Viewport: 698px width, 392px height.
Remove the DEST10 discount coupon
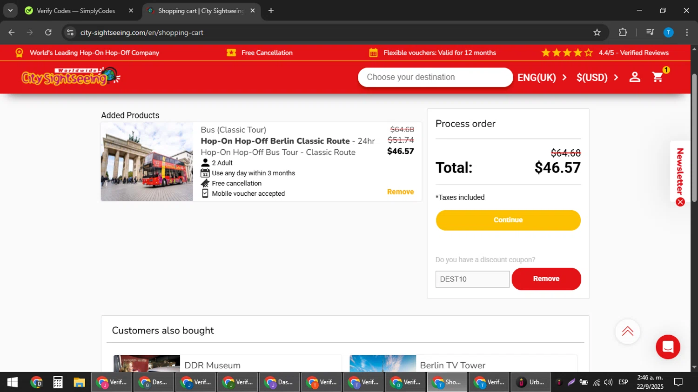546,279
